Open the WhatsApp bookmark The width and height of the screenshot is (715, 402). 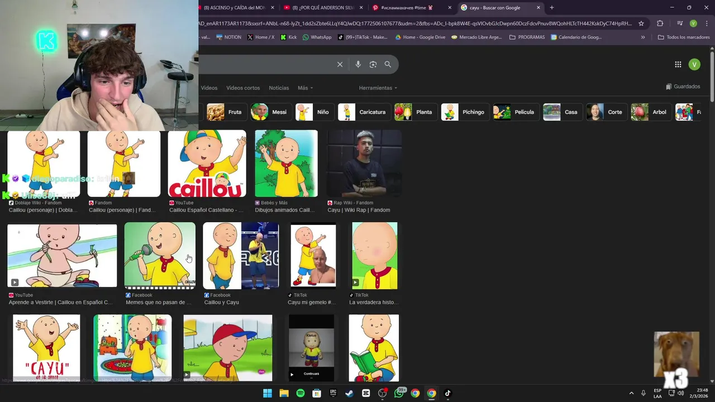[317, 37]
